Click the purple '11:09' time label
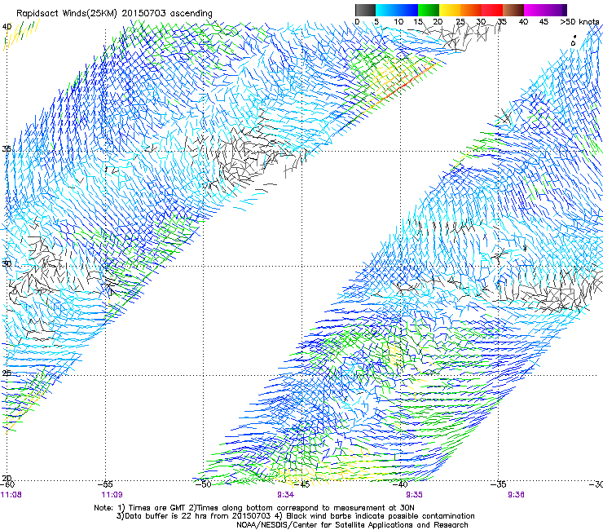 tap(112, 495)
